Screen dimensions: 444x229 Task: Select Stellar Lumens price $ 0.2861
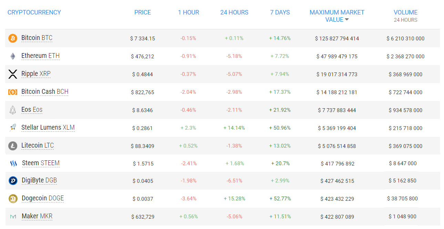[x=143, y=128]
